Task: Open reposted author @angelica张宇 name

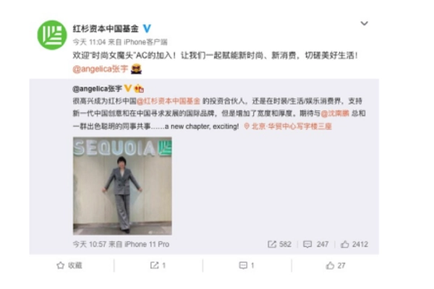Action: click(x=97, y=88)
